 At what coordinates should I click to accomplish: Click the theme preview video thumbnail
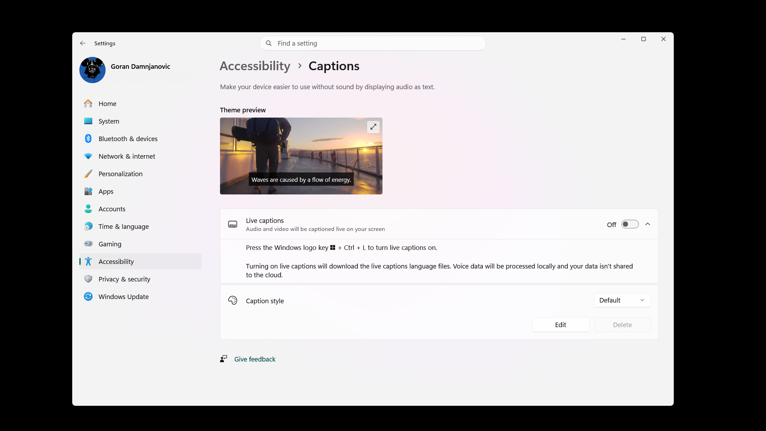(x=301, y=156)
